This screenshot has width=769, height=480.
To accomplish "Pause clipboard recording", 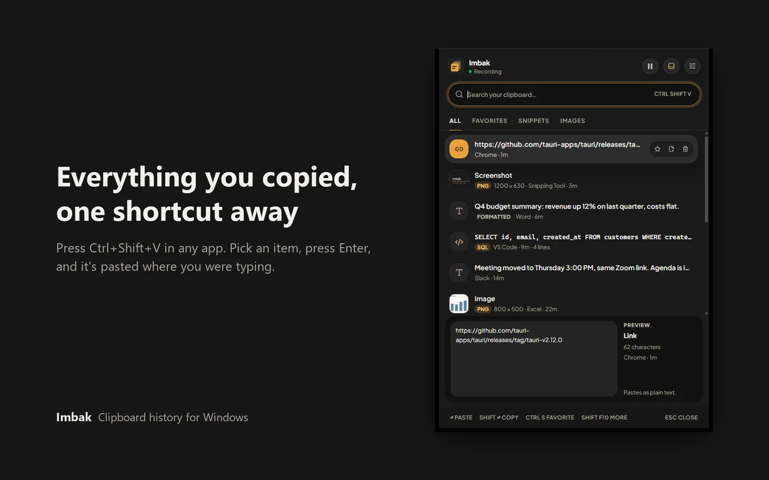I will (x=650, y=66).
